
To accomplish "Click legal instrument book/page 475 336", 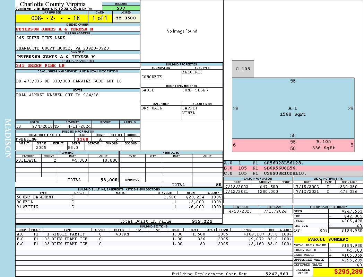I will [349, 191].
